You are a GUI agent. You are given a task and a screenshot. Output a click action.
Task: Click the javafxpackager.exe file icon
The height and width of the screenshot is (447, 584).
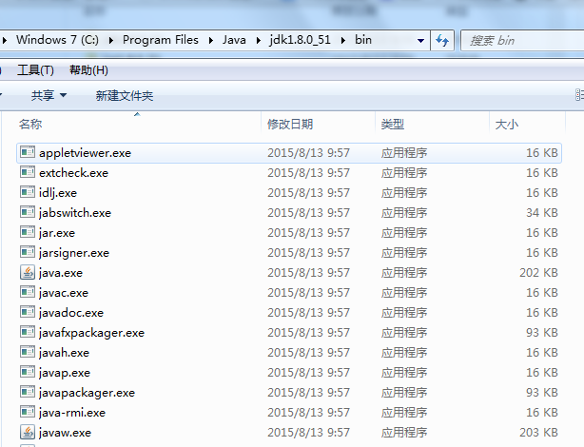[28, 332]
